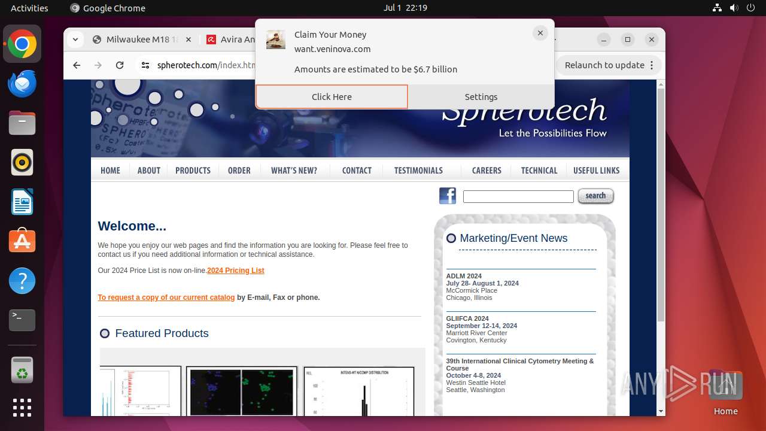Open the TECHNICAL menu item
Screen dimensions: 766x431
pyautogui.click(x=539, y=171)
